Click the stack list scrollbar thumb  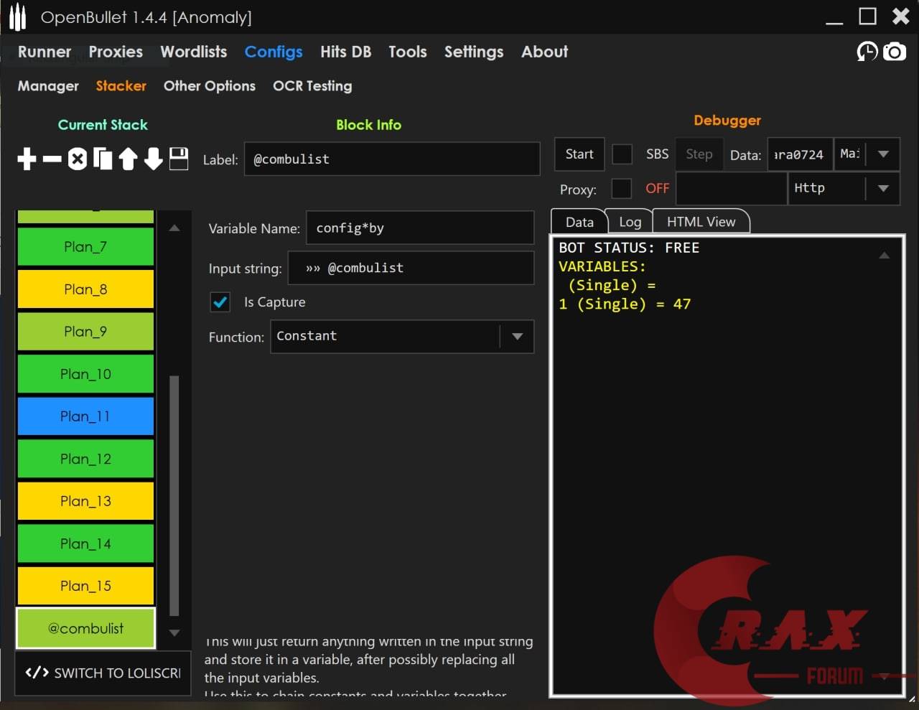point(174,495)
